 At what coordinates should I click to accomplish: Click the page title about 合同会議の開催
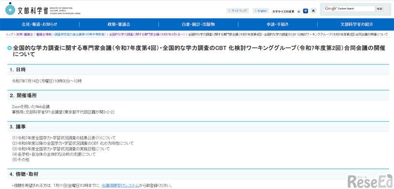pyautogui.click(x=198, y=51)
